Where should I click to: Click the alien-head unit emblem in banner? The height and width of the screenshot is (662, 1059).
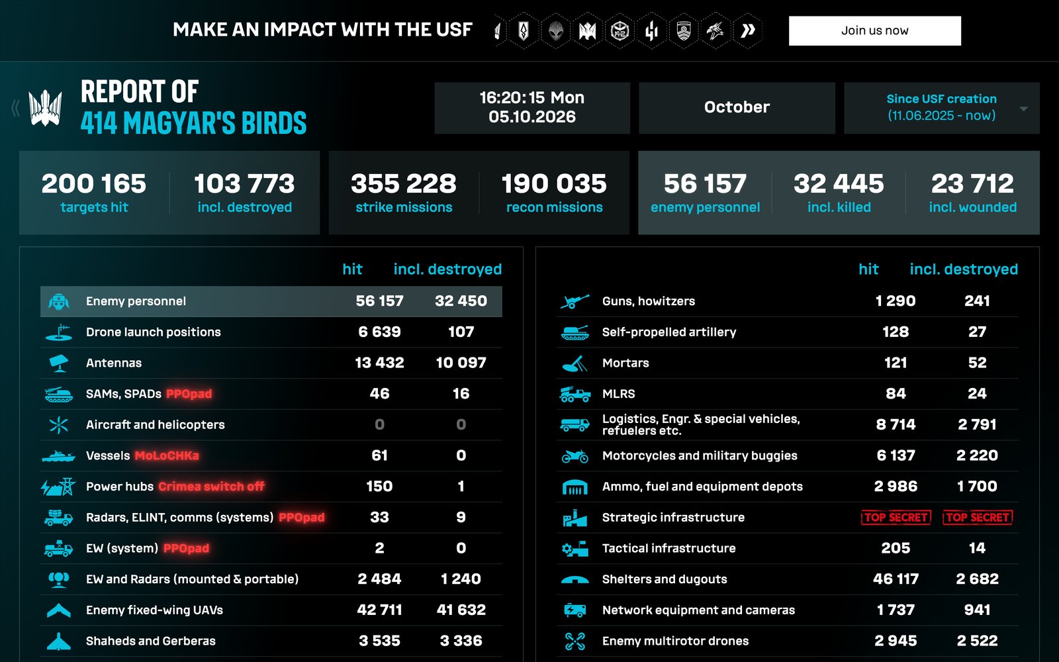555,30
